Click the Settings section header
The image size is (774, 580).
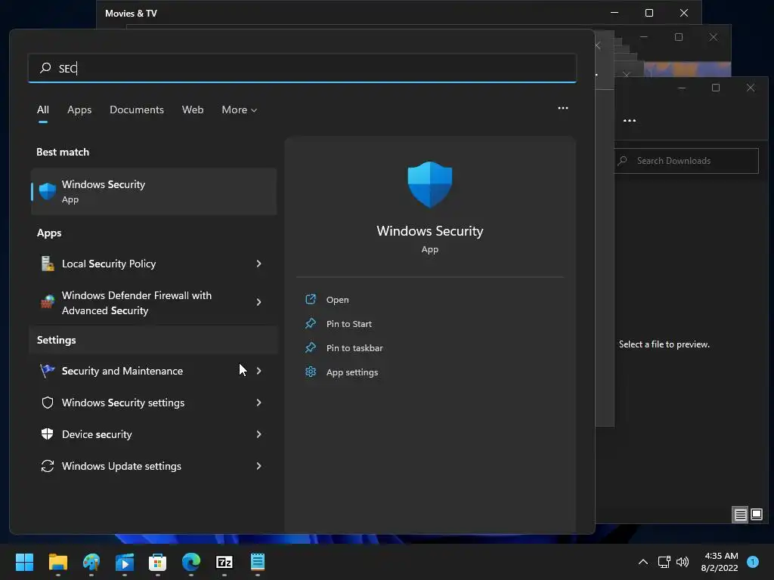point(56,340)
